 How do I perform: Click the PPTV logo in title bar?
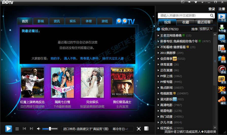pos(8,2)
